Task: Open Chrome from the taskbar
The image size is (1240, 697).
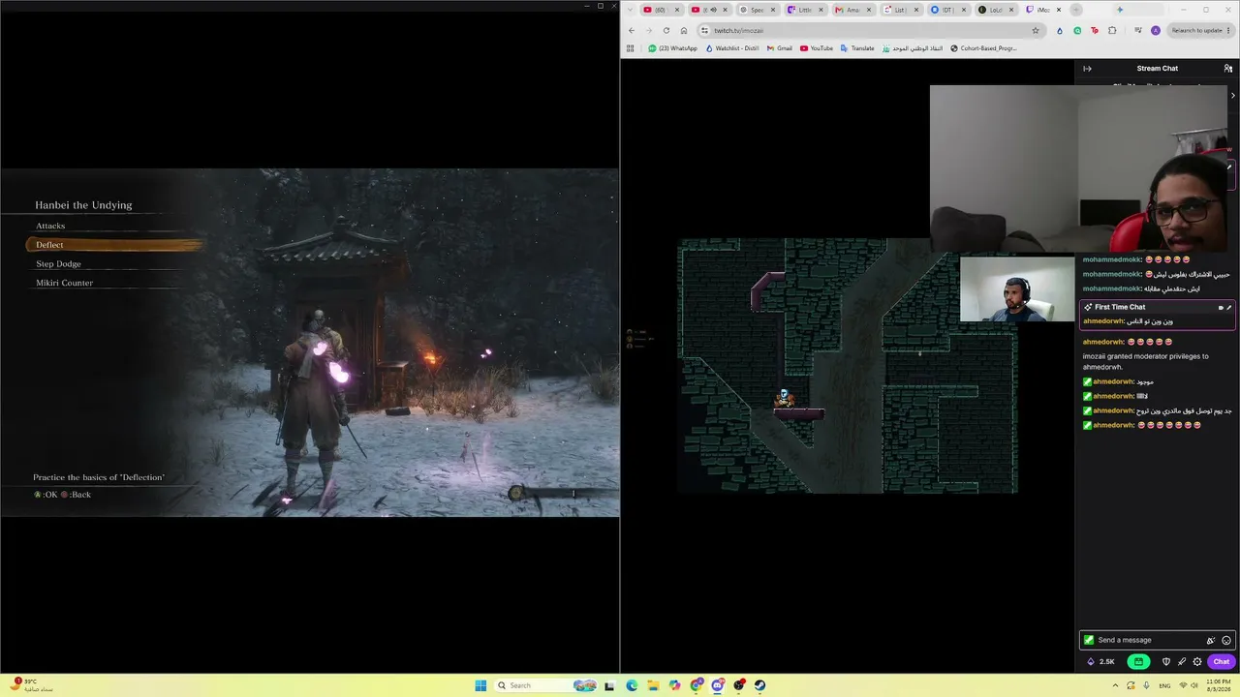Action: [696, 685]
